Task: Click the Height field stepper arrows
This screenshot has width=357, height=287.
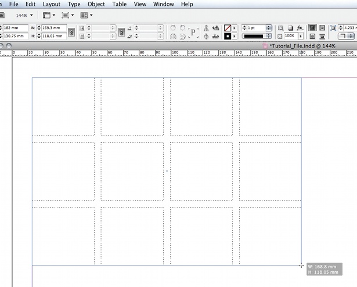Action: [x=39, y=36]
